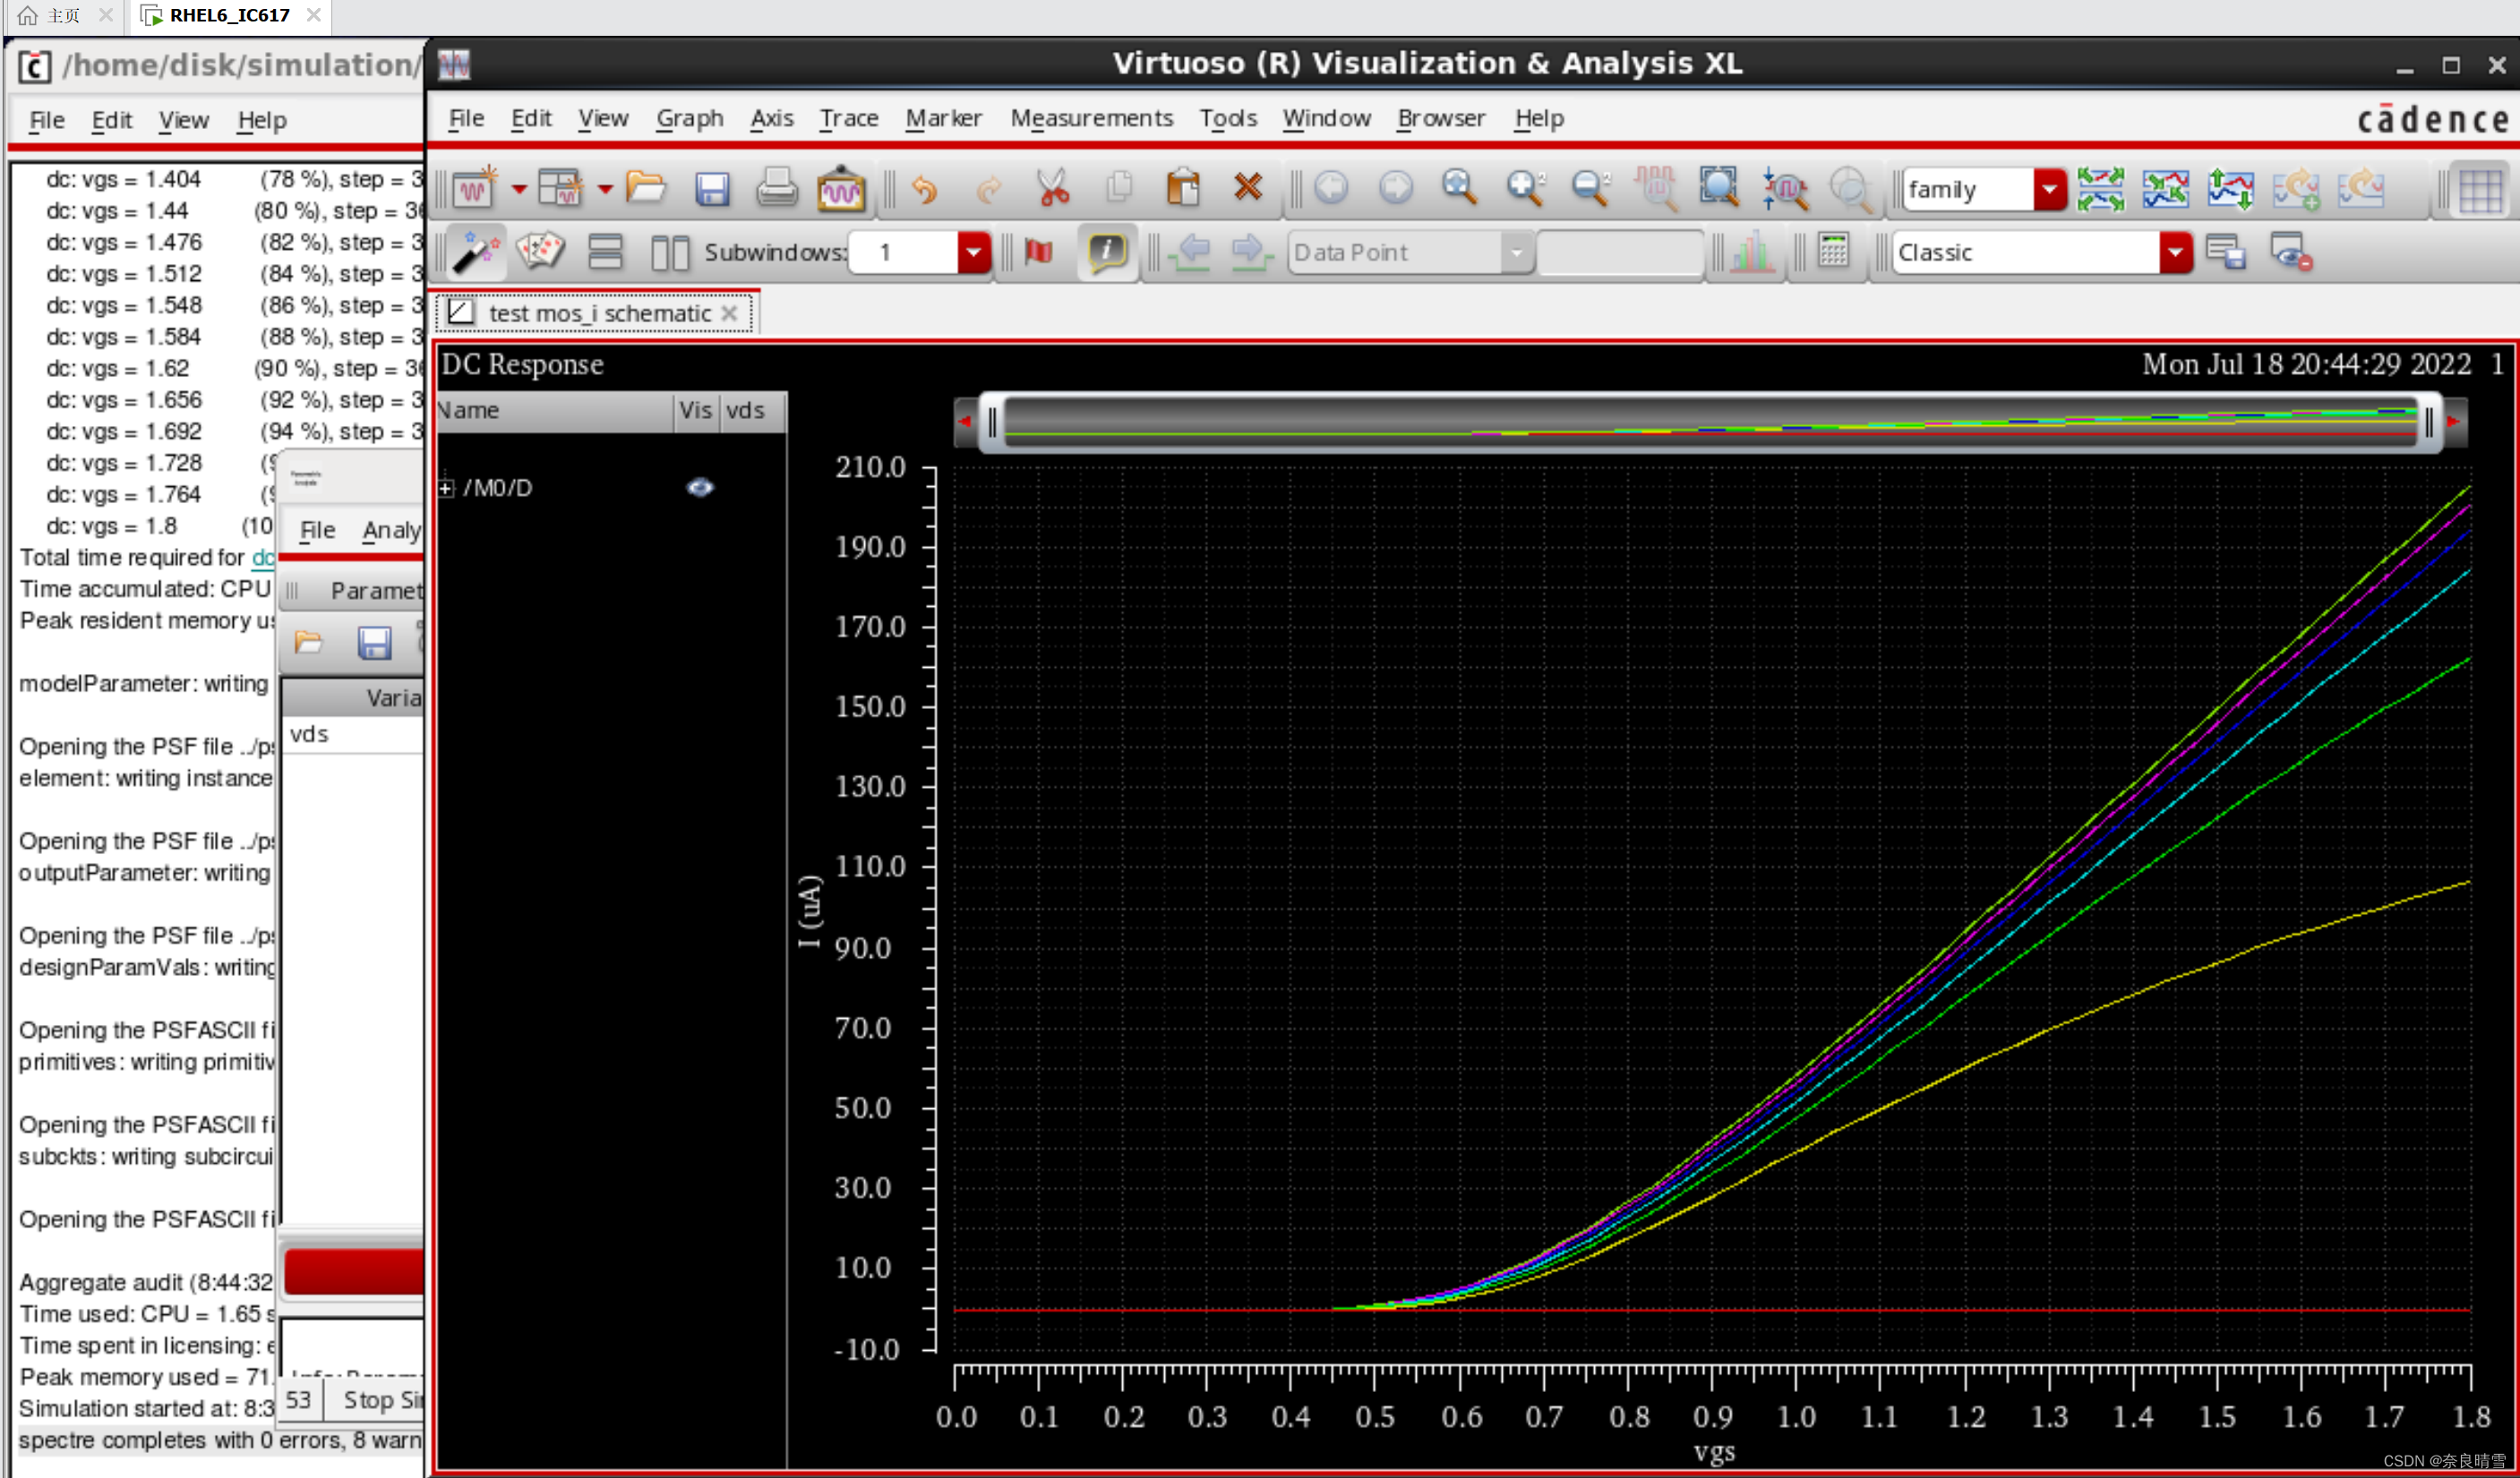Toggle visibility eye for /M0/D trace
This screenshot has width=2520, height=1478.
[x=700, y=488]
